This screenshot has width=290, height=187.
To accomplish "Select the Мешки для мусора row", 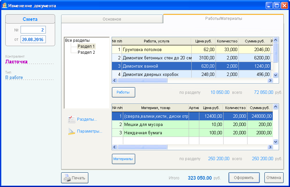I will click(192, 124).
